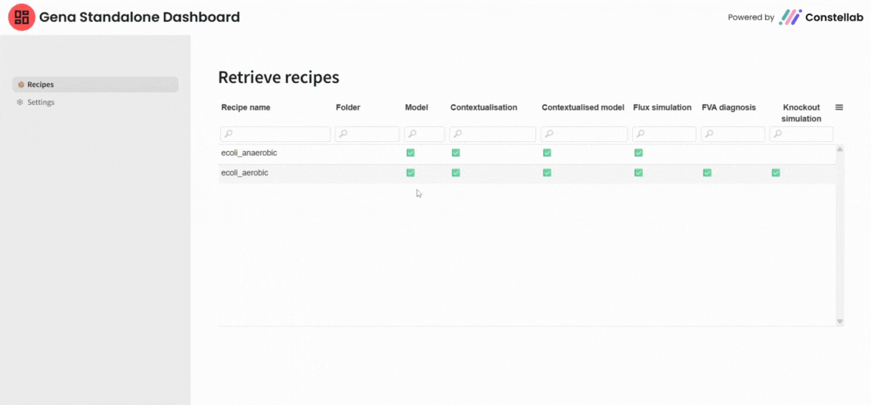Image resolution: width=871 pixels, height=405 pixels.
Task: Click the Recipes sidebar icon
Action: (x=21, y=85)
